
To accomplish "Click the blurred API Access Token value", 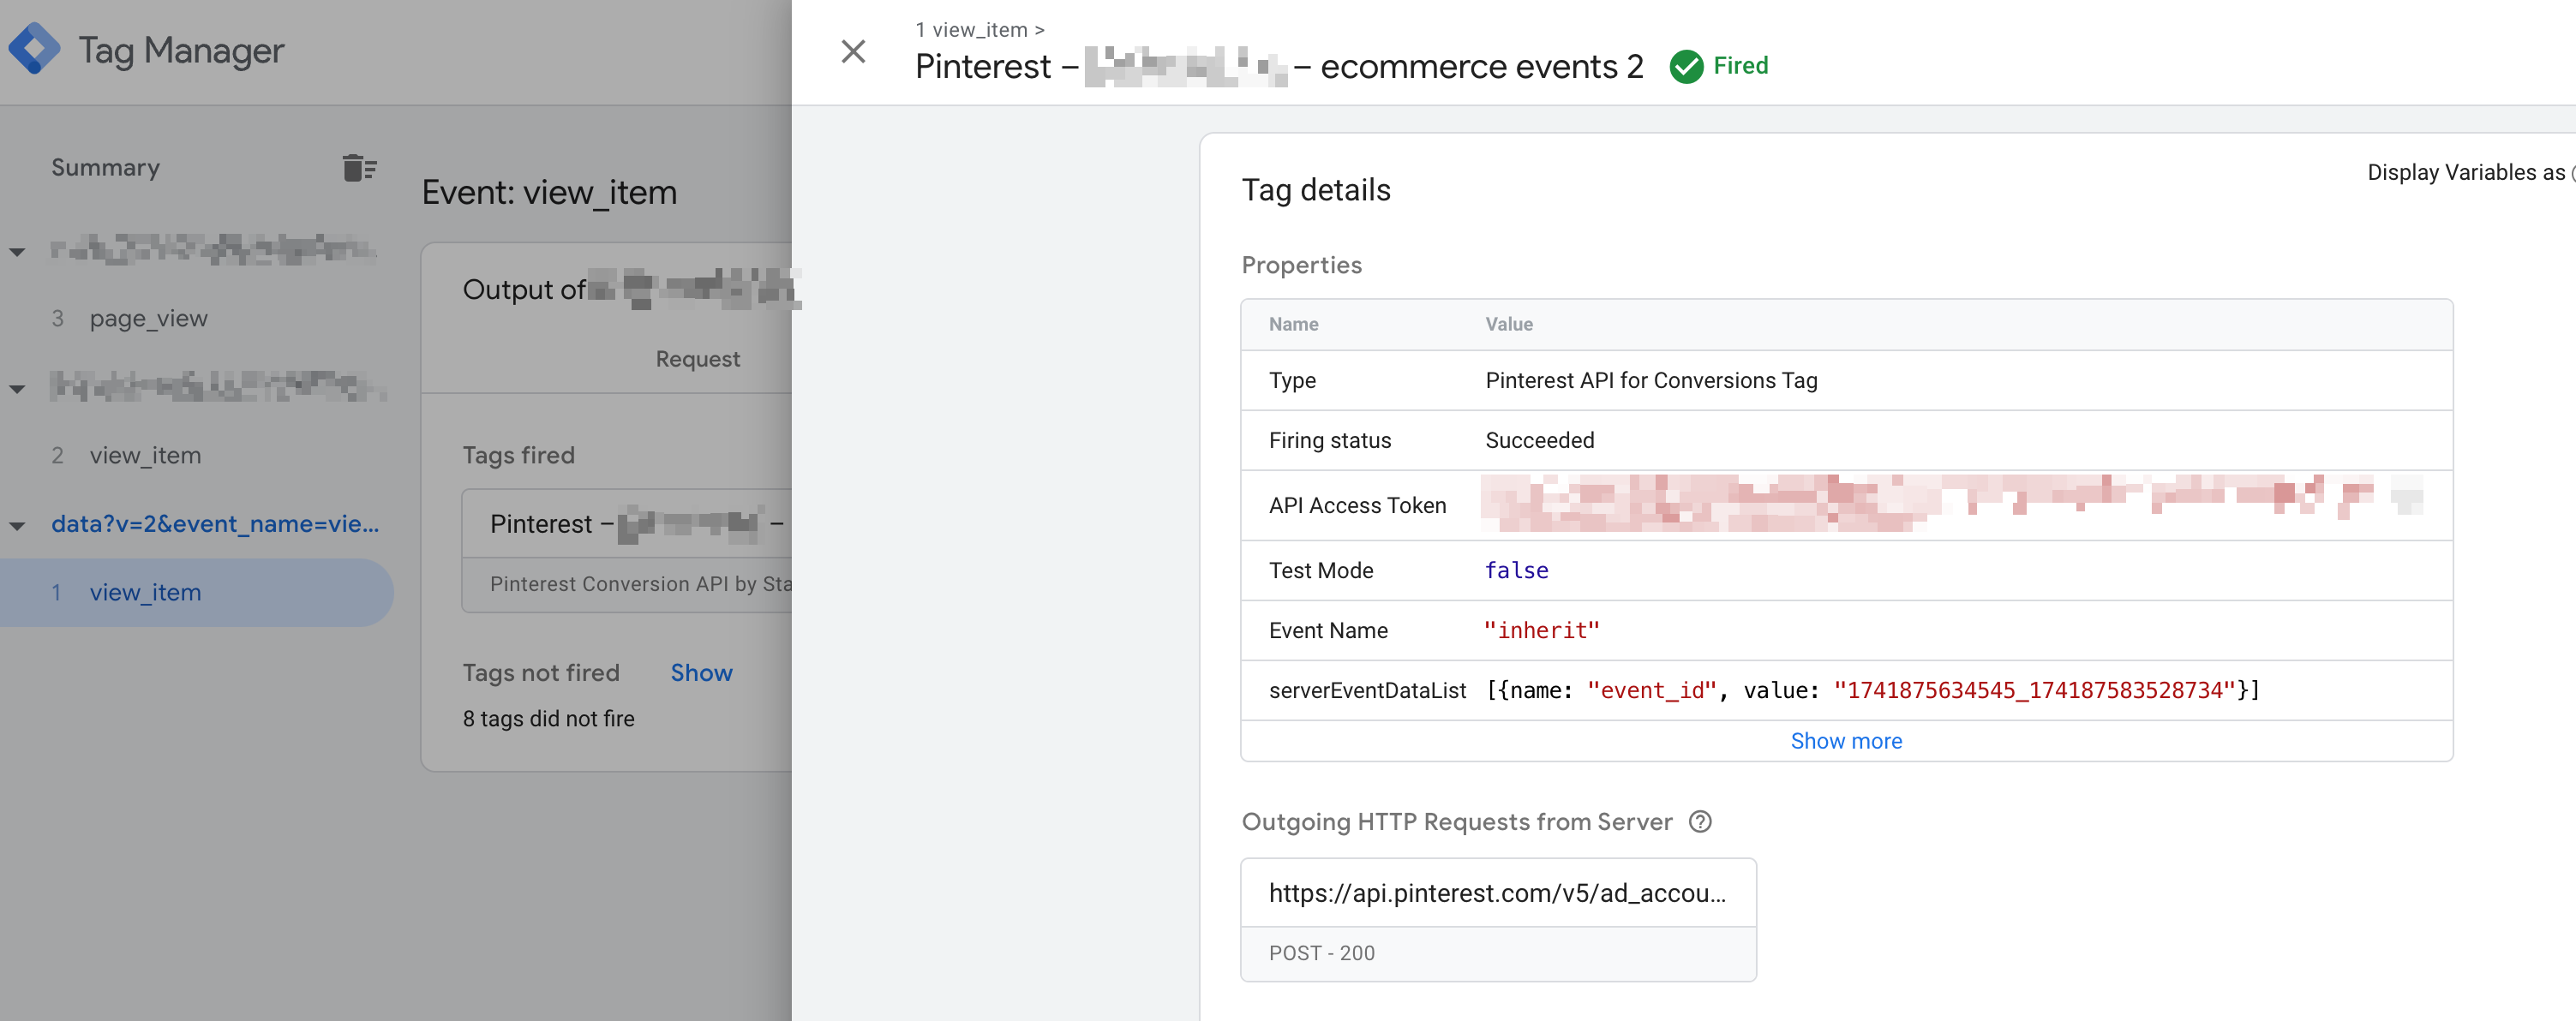I will (x=1952, y=503).
